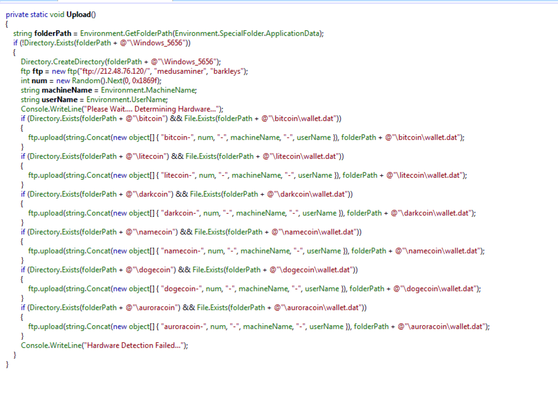Click ftp.upload on the litecoin upload line
The width and height of the screenshot is (558, 399).
(x=45, y=175)
